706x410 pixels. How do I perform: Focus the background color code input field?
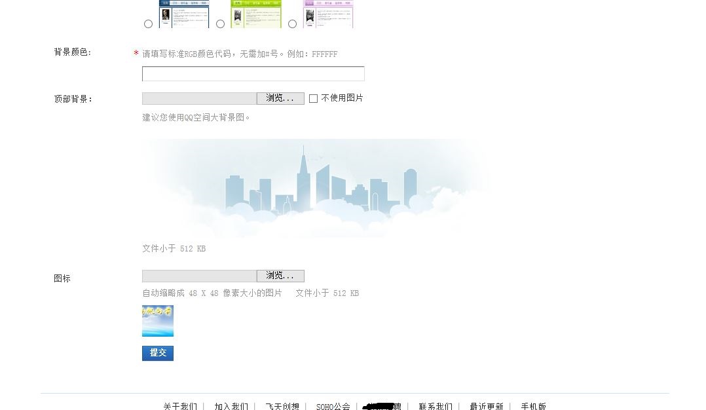253,74
